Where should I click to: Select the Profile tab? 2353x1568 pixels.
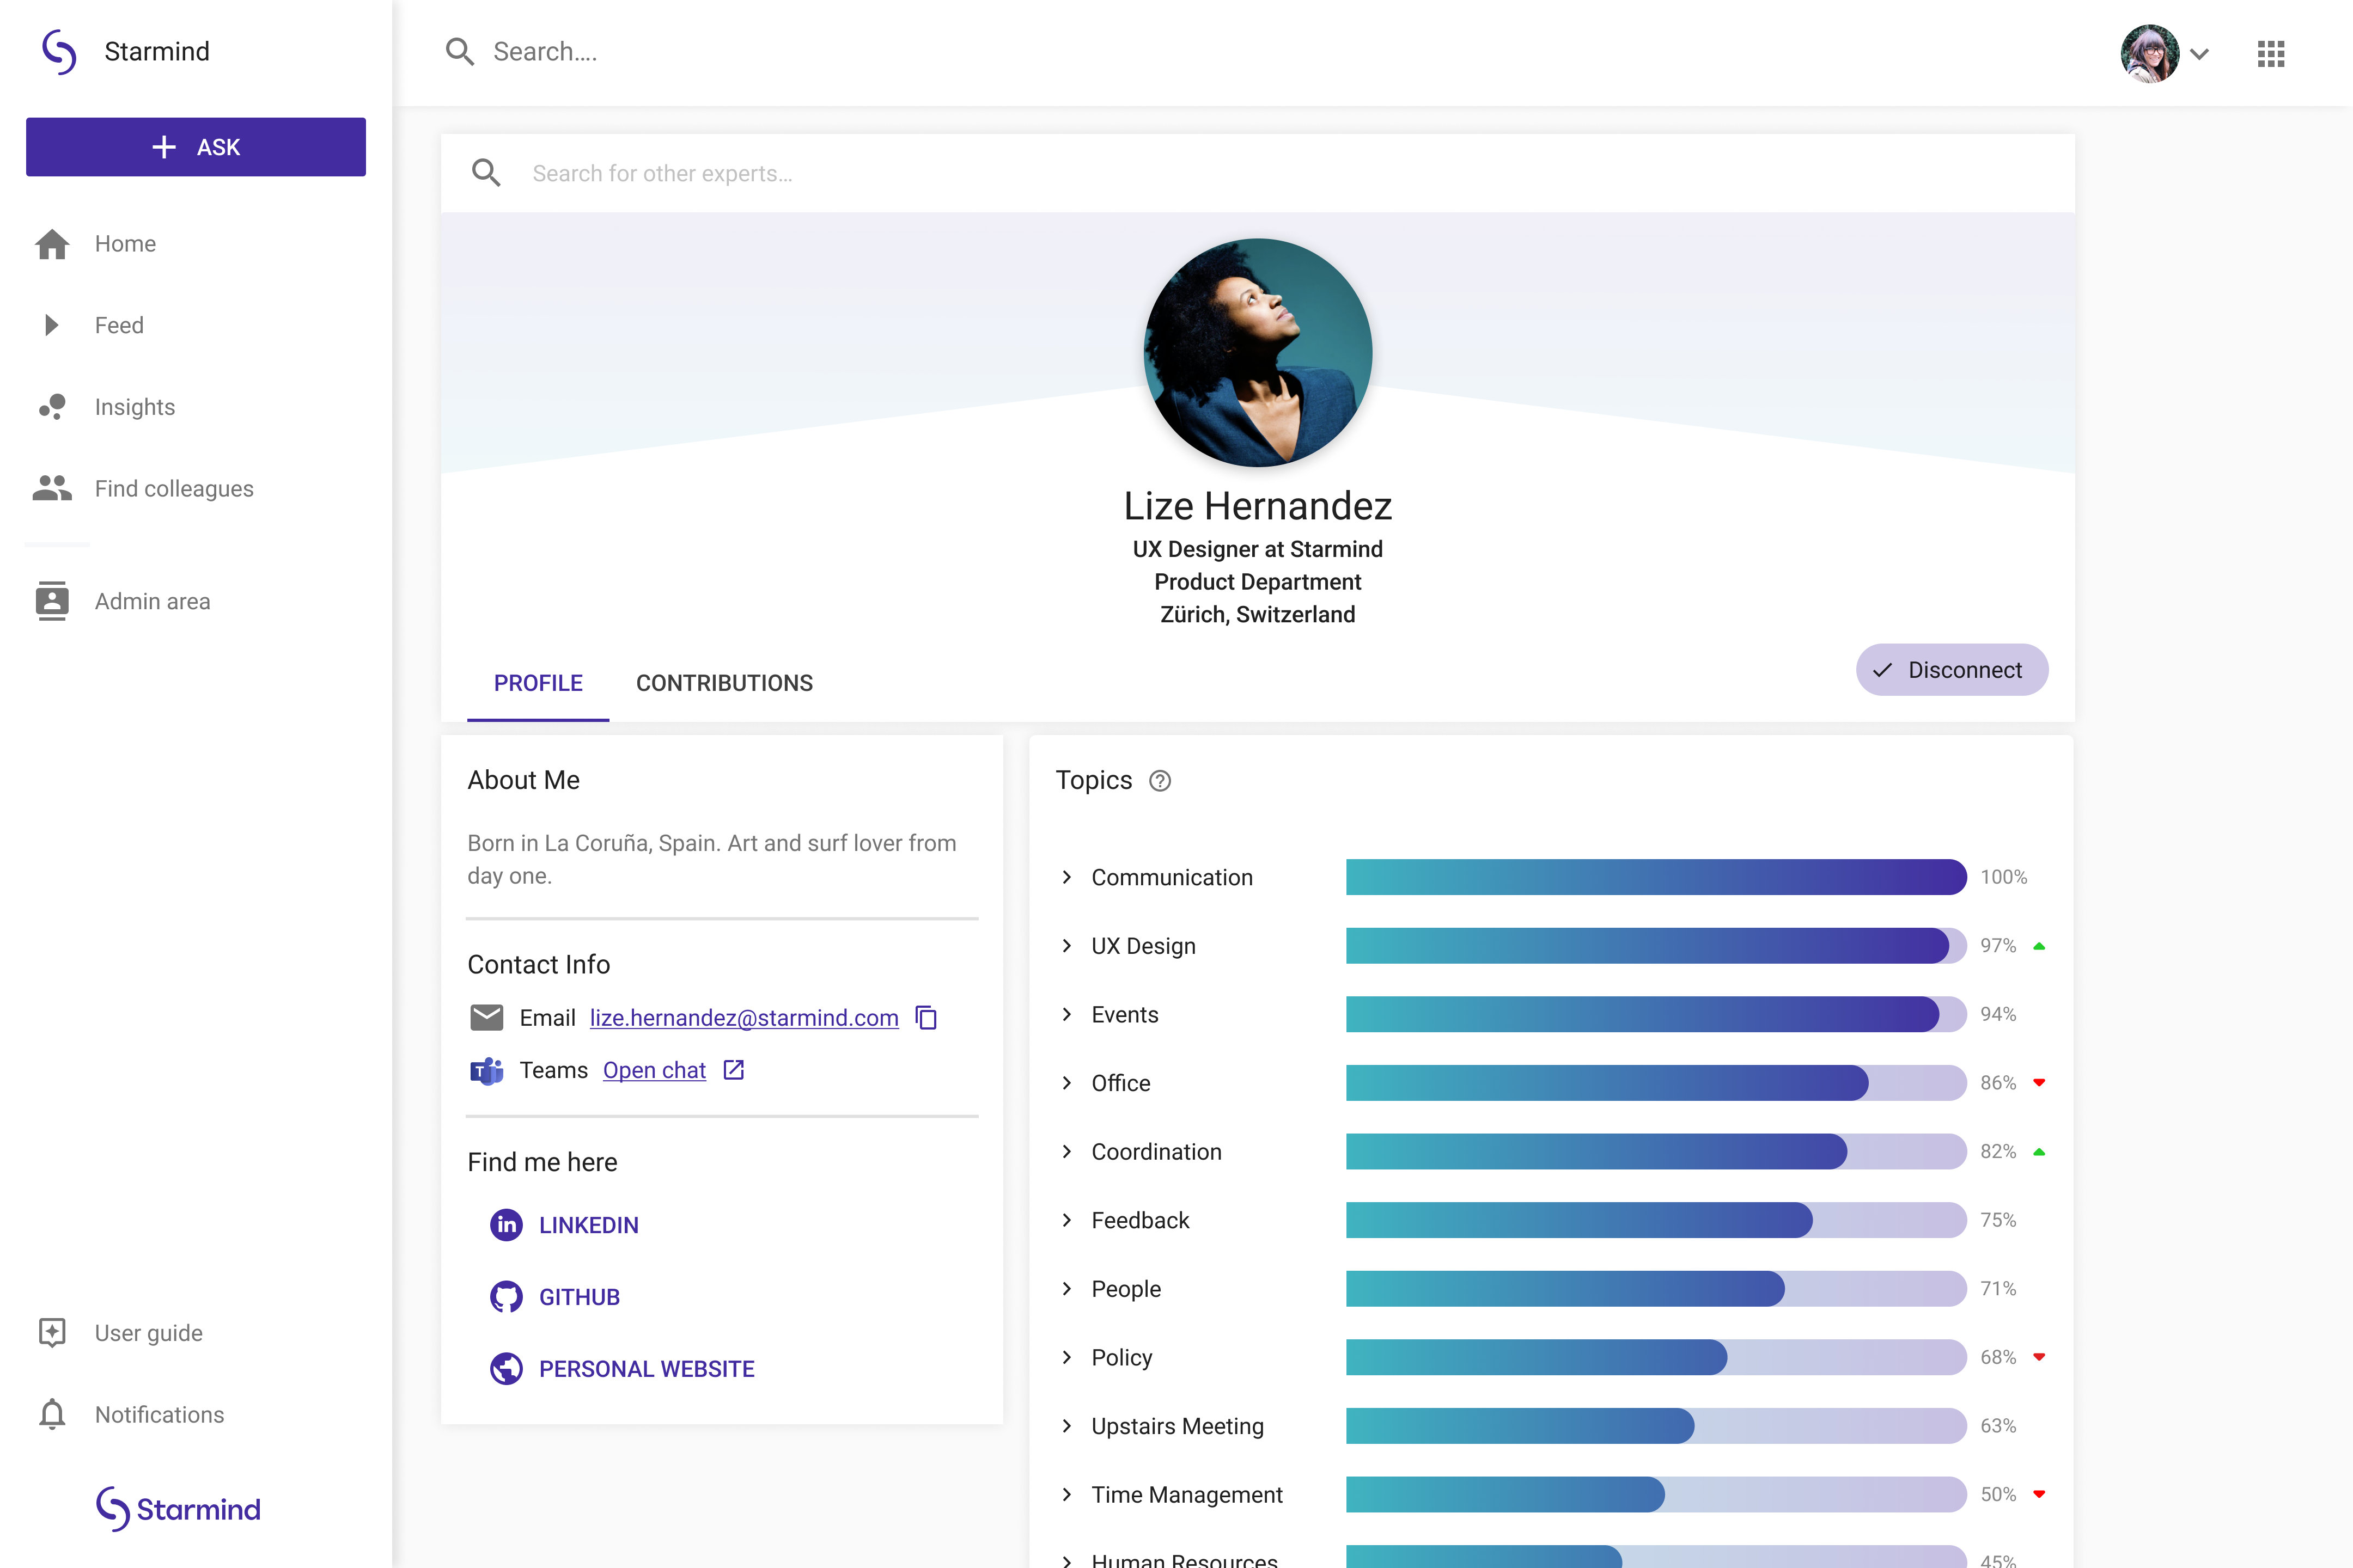pyautogui.click(x=537, y=683)
